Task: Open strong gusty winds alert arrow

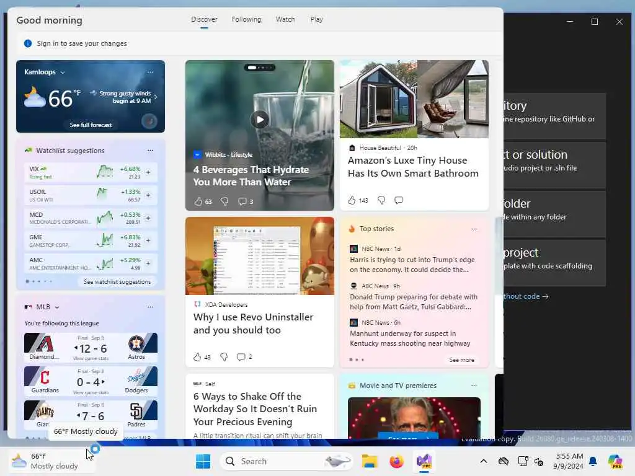Action: click(156, 97)
